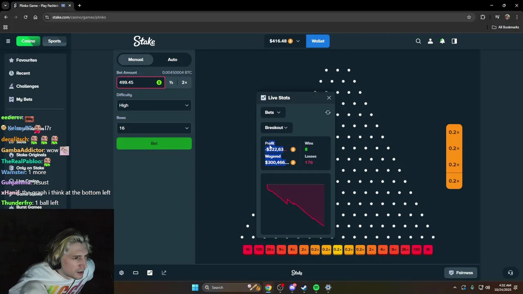Open All Bookmarks folder

pyautogui.click(x=505, y=27)
